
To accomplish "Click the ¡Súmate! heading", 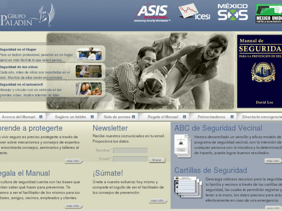I will coord(108,173).
